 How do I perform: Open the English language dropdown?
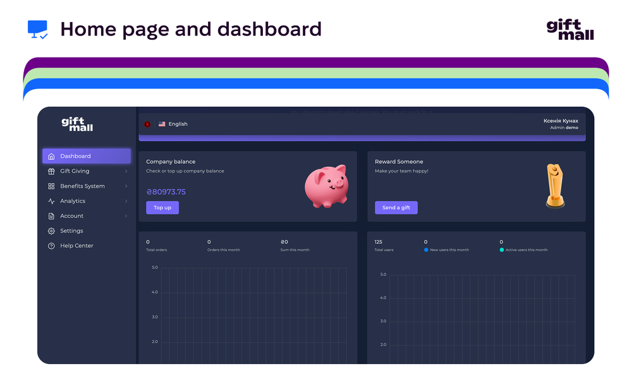pyautogui.click(x=172, y=124)
